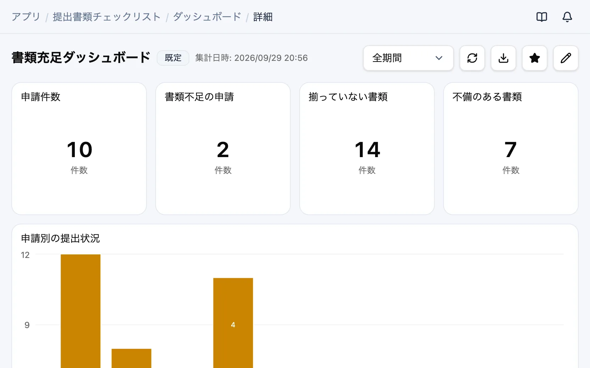Open the 全期間 period dropdown
Image resolution: width=590 pixels, height=368 pixels.
tap(408, 58)
